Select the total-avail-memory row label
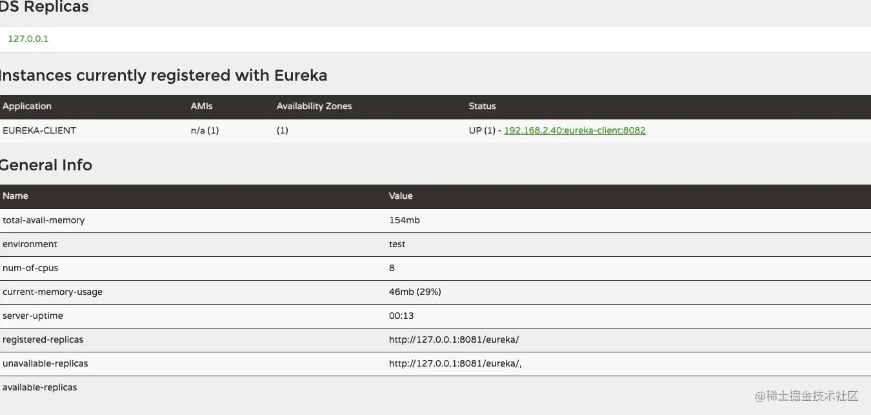This screenshot has width=871, height=415. pyautogui.click(x=44, y=221)
